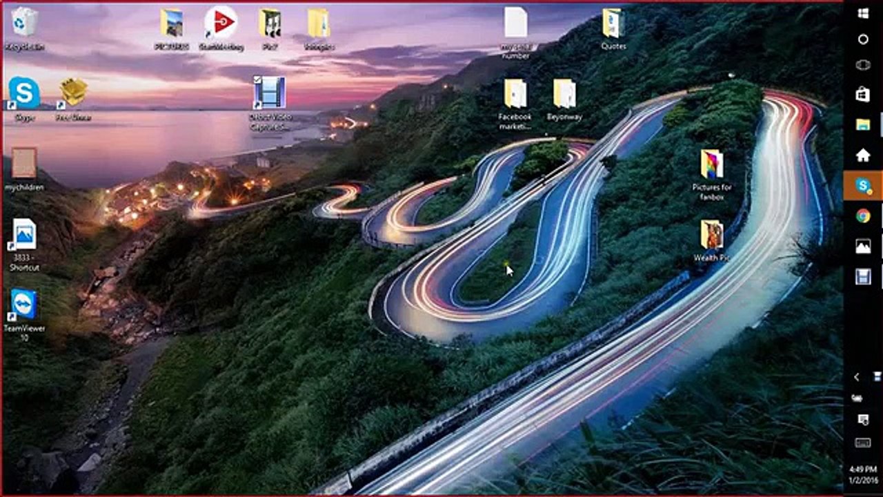Open the Windows Start menu
The height and width of the screenshot is (497, 883).
point(863,14)
